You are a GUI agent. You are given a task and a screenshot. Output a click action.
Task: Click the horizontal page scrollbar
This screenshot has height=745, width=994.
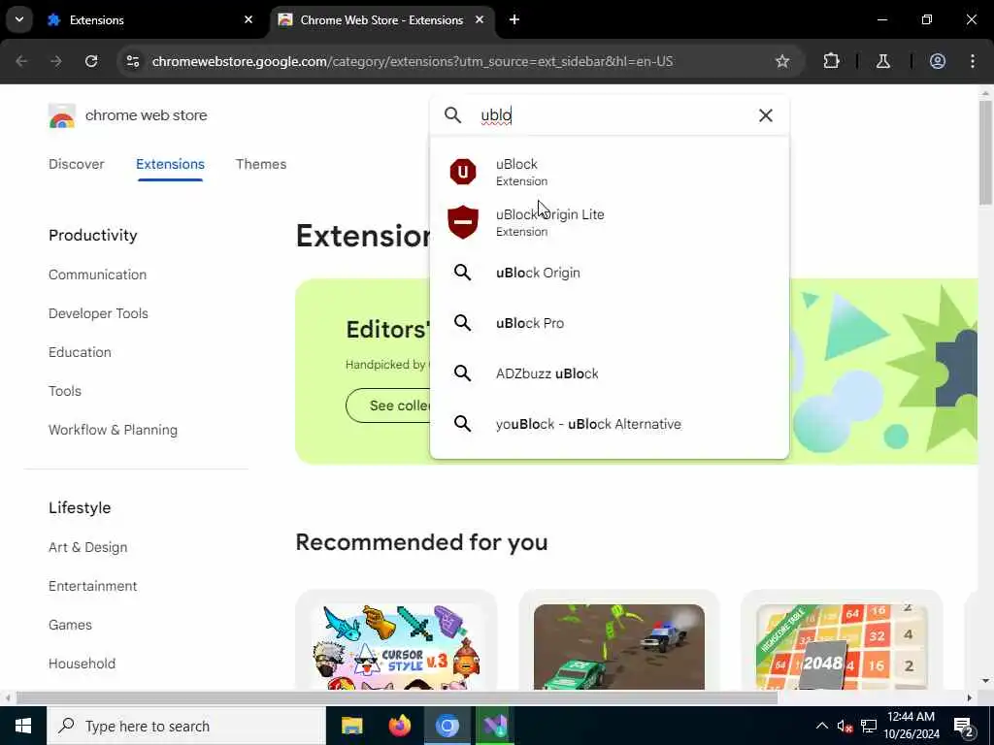coord(397,697)
